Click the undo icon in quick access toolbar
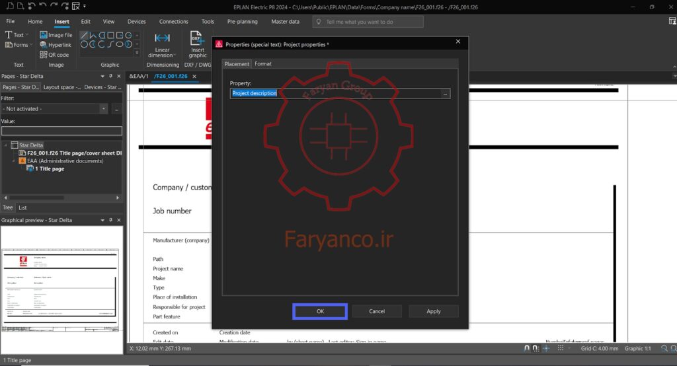This screenshot has width=677, height=366. [43, 6]
